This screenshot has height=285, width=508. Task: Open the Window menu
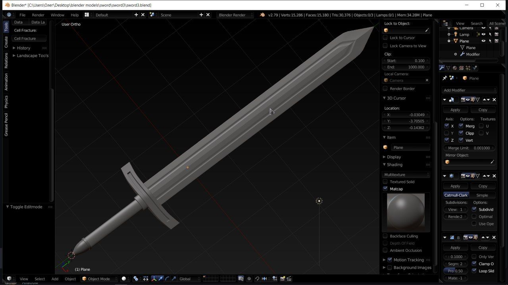pyautogui.click(x=58, y=15)
